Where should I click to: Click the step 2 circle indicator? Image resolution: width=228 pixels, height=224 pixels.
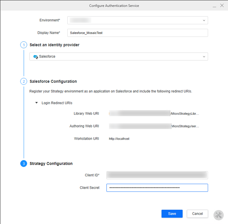24,81
